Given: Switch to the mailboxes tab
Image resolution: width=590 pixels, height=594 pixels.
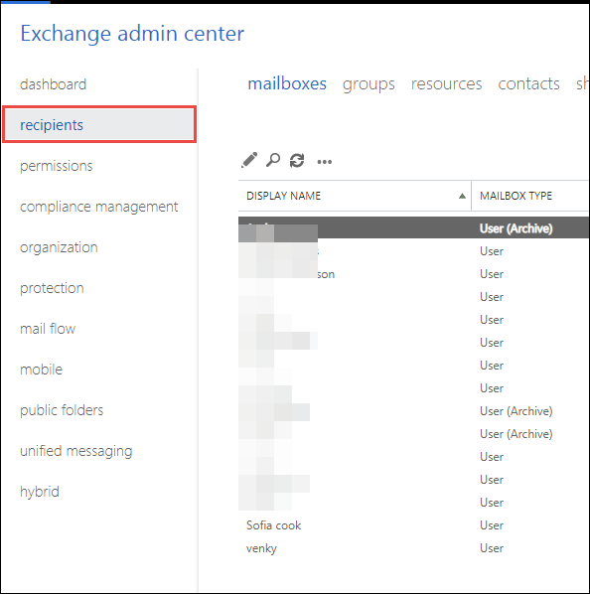Looking at the screenshot, I should click(x=287, y=83).
